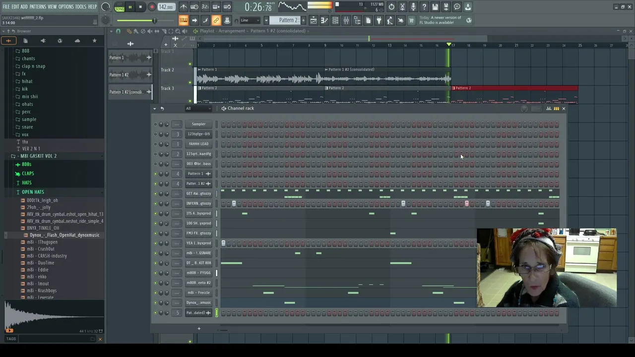Open the ADD menu

click(x=24, y=6)
